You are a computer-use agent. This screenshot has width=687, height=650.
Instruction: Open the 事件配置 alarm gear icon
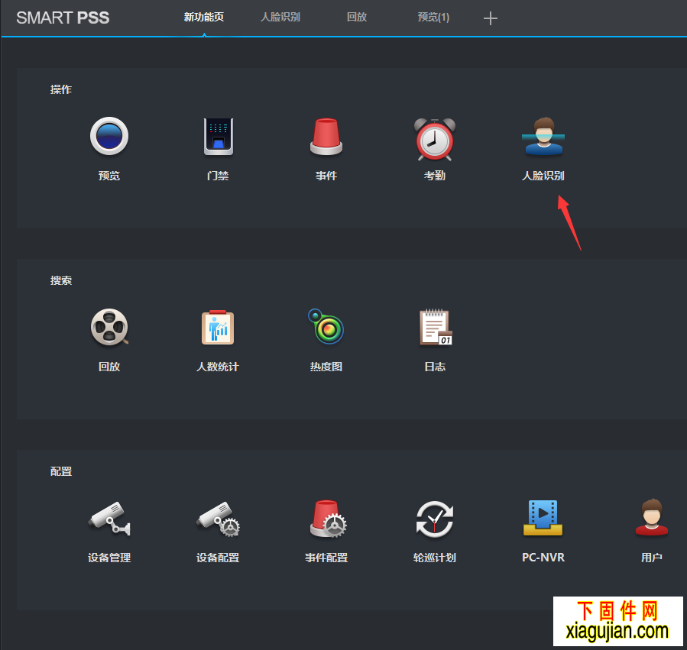pyautogui.click(x=328, y=519)
